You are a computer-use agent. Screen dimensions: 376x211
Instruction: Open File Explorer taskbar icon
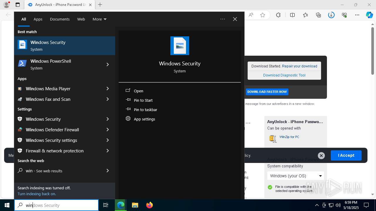(x=135, y=205)
